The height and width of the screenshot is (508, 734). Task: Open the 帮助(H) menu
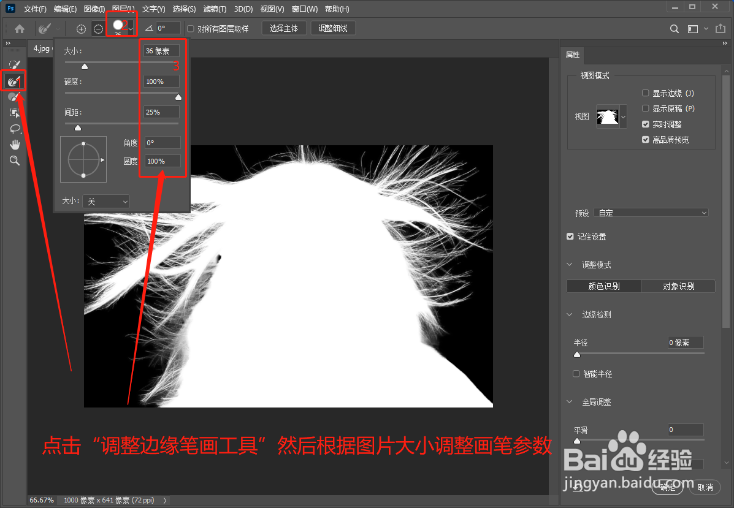click(x=337, y=9)
